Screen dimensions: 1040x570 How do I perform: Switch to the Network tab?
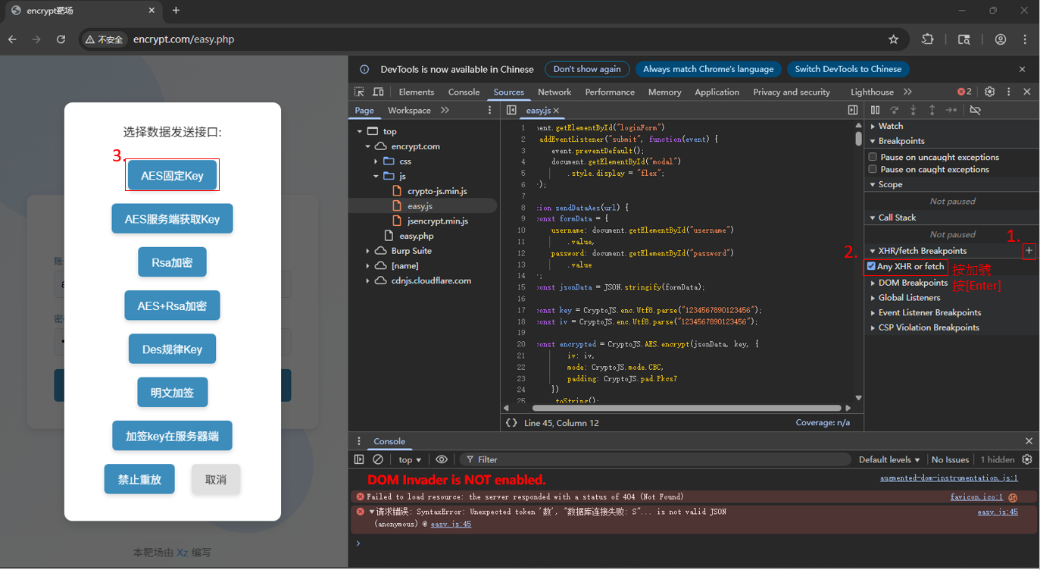click(554, 92)
